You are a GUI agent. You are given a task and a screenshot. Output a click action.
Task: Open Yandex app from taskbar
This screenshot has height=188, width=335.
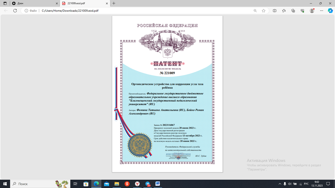coord(127,184)
